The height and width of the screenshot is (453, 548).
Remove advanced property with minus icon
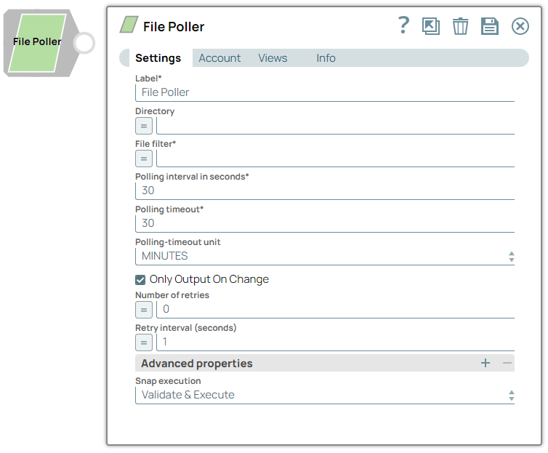pyautogui.click(x=507, y=363)
